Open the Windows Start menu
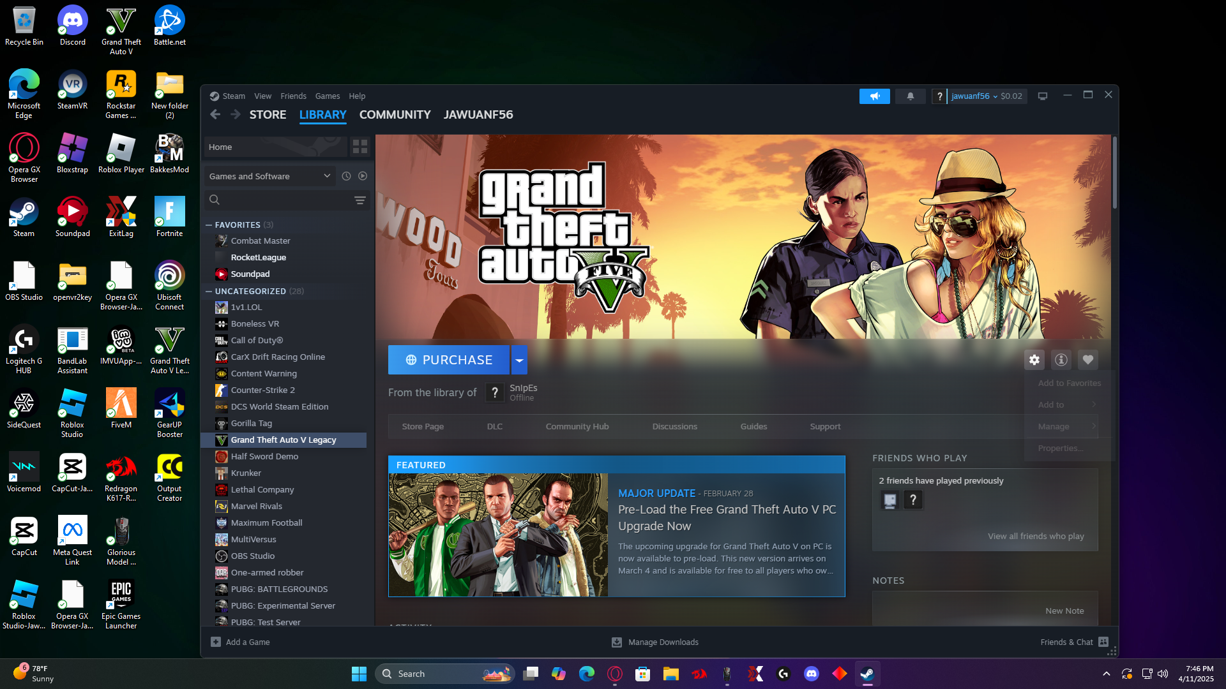 pyautogui.click(x=359, y=674)
